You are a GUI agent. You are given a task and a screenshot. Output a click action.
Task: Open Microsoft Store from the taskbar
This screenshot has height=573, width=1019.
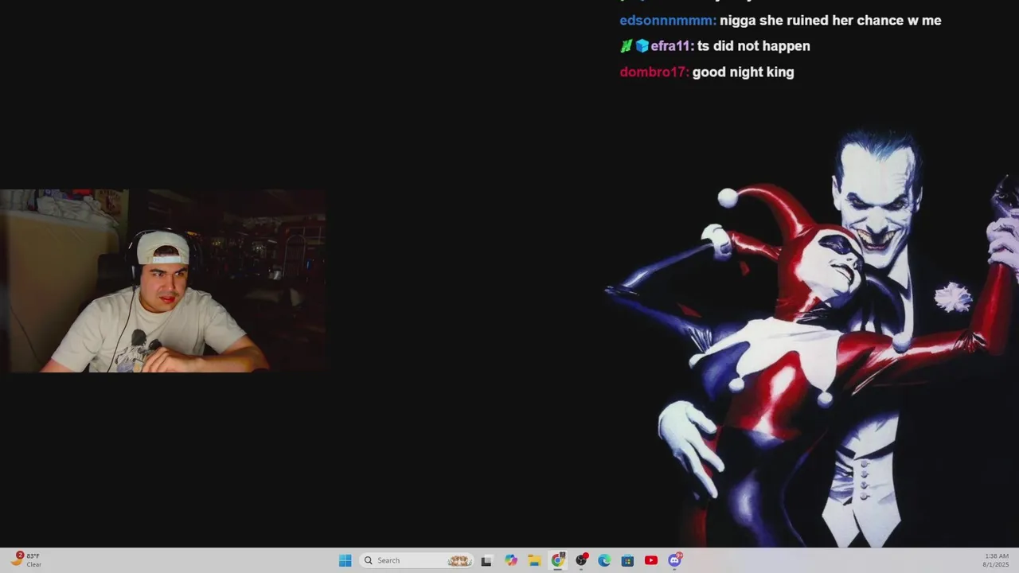click(627, 560)
